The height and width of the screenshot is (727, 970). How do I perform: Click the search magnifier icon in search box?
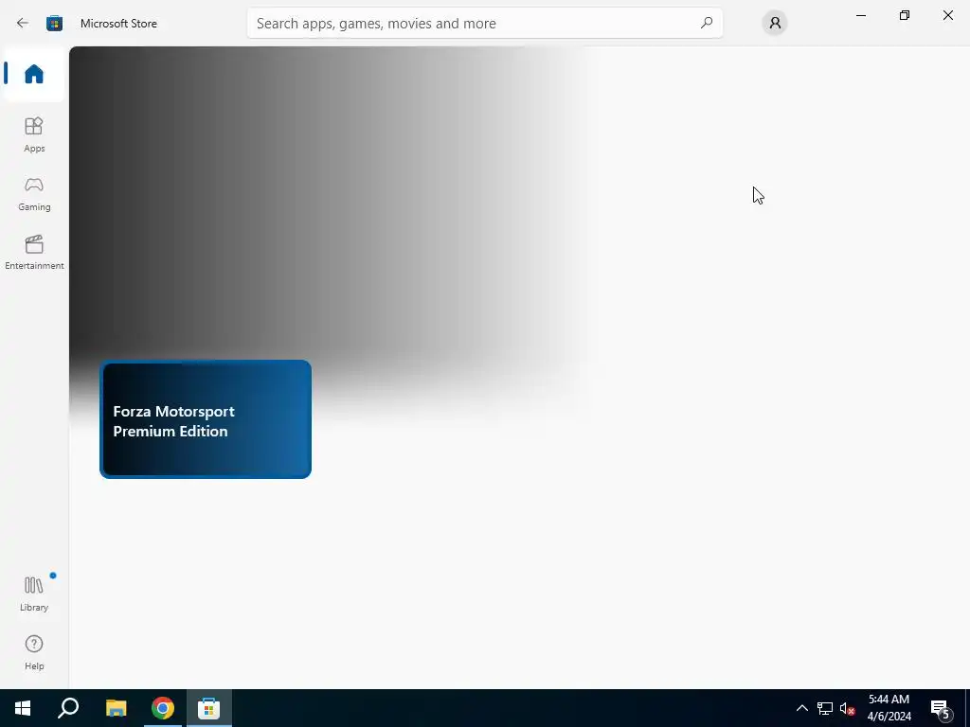pyautogui.click(x=707, y=23)
